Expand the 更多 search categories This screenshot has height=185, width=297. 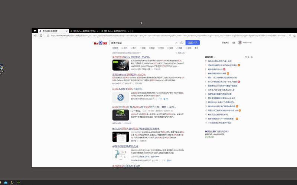(196, 48)
